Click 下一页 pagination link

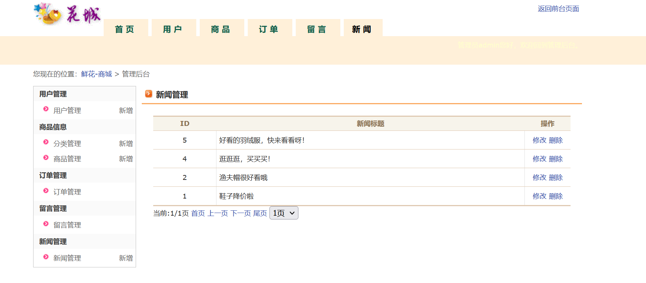[x=240, y=213]
